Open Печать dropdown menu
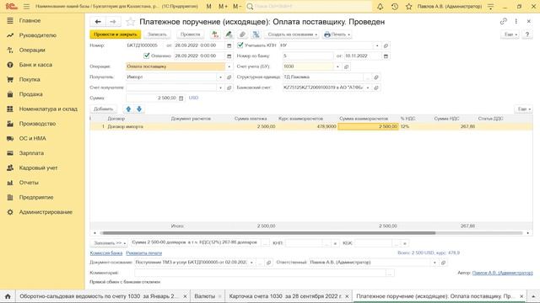Screen dimensions: 540x303 337,35
